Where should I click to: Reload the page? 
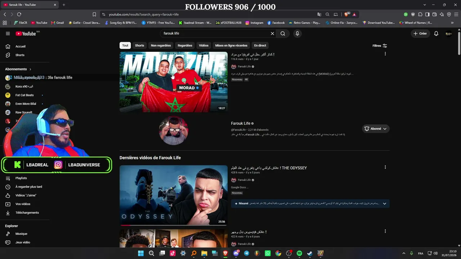click(19, 14)
